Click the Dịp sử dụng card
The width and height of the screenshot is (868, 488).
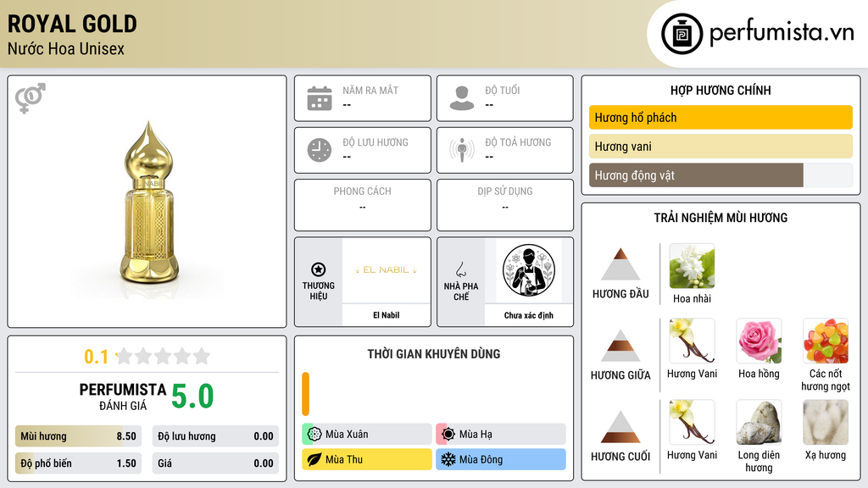(505, 205)
